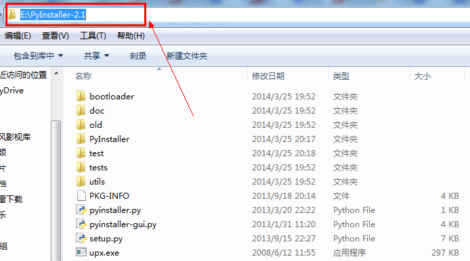Click the folder icon in address bar
Screen dimensions: 470x261
[x=12, y=14]
